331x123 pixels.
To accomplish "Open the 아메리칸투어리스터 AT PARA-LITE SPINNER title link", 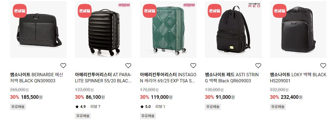I will tap(103, 78).
